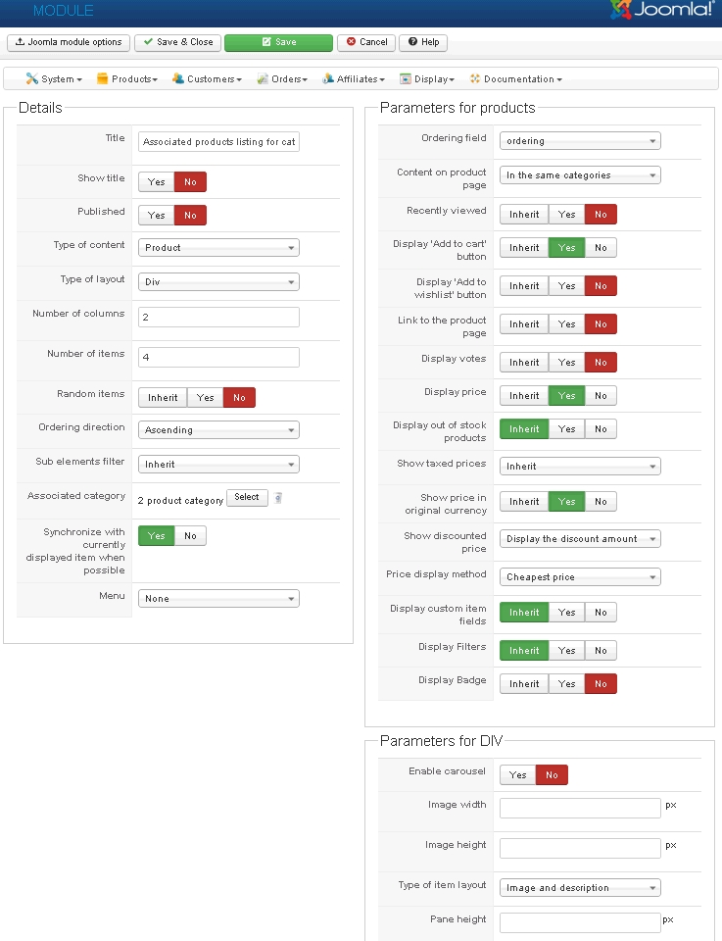Image resolution: width=722 pixels, height=941 pixels.
Task: Click the Help question mark icon
Action: pos(412,42)
